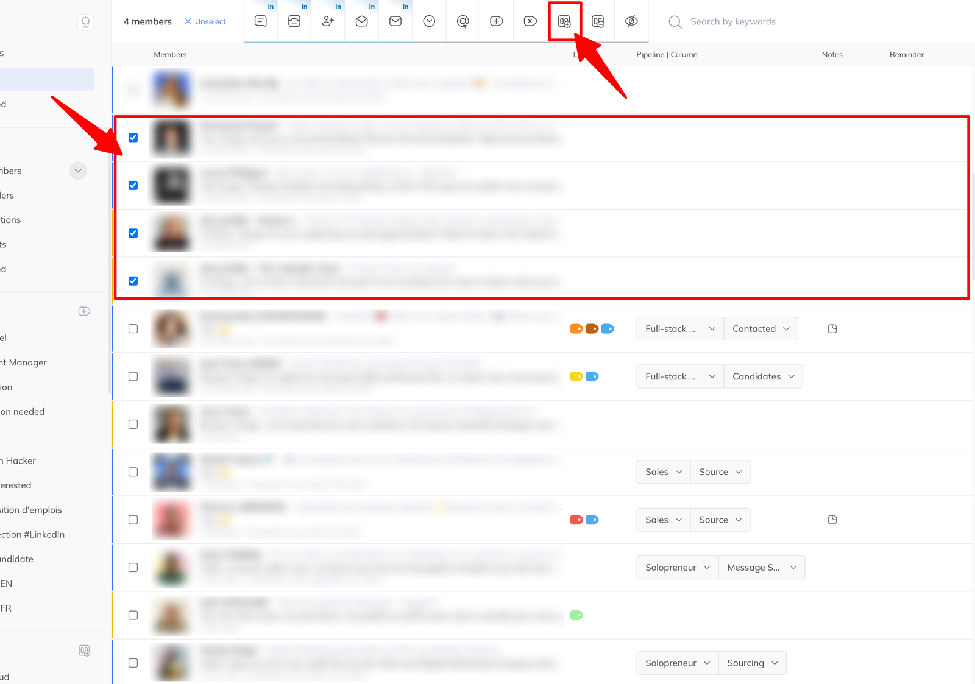Select the EN label in sidebar

pos(6,584)
